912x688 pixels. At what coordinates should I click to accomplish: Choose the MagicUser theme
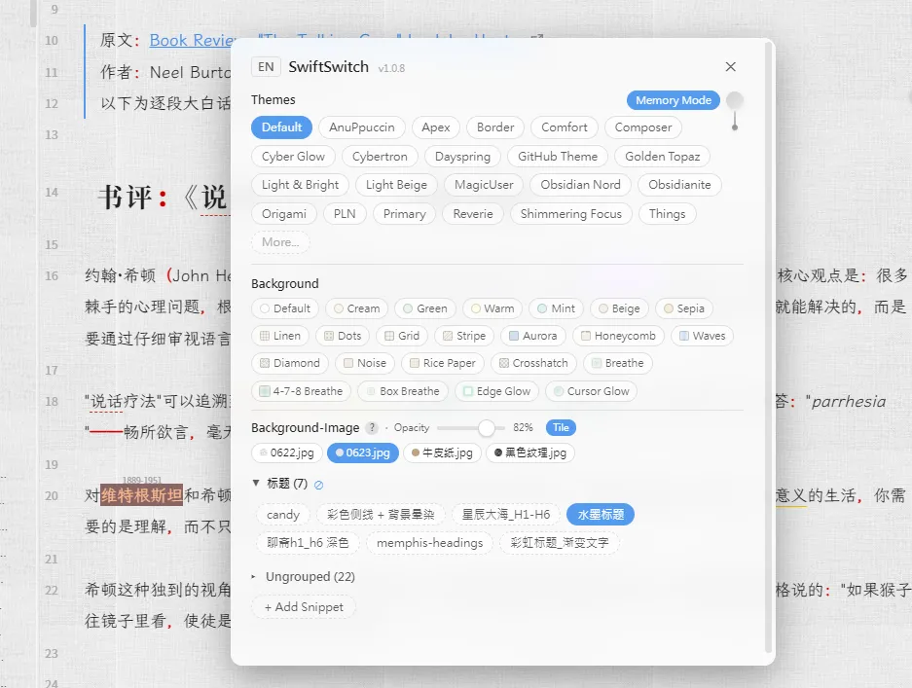click(x=484, y=185)
